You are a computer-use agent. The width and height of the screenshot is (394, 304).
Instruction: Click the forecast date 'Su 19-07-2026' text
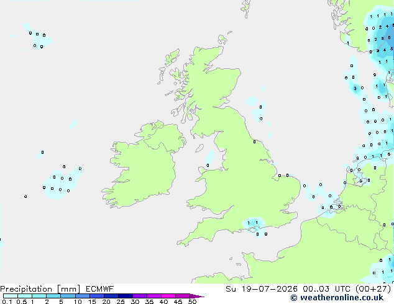coord(262,289)
